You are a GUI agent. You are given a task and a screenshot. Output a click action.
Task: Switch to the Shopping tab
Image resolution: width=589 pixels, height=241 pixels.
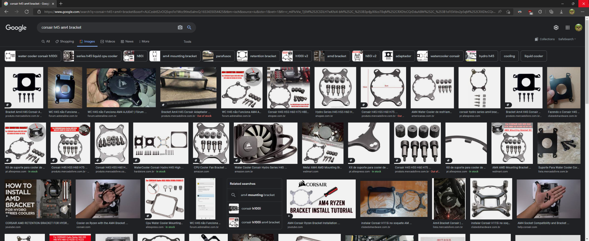click(x=65, y=42)
